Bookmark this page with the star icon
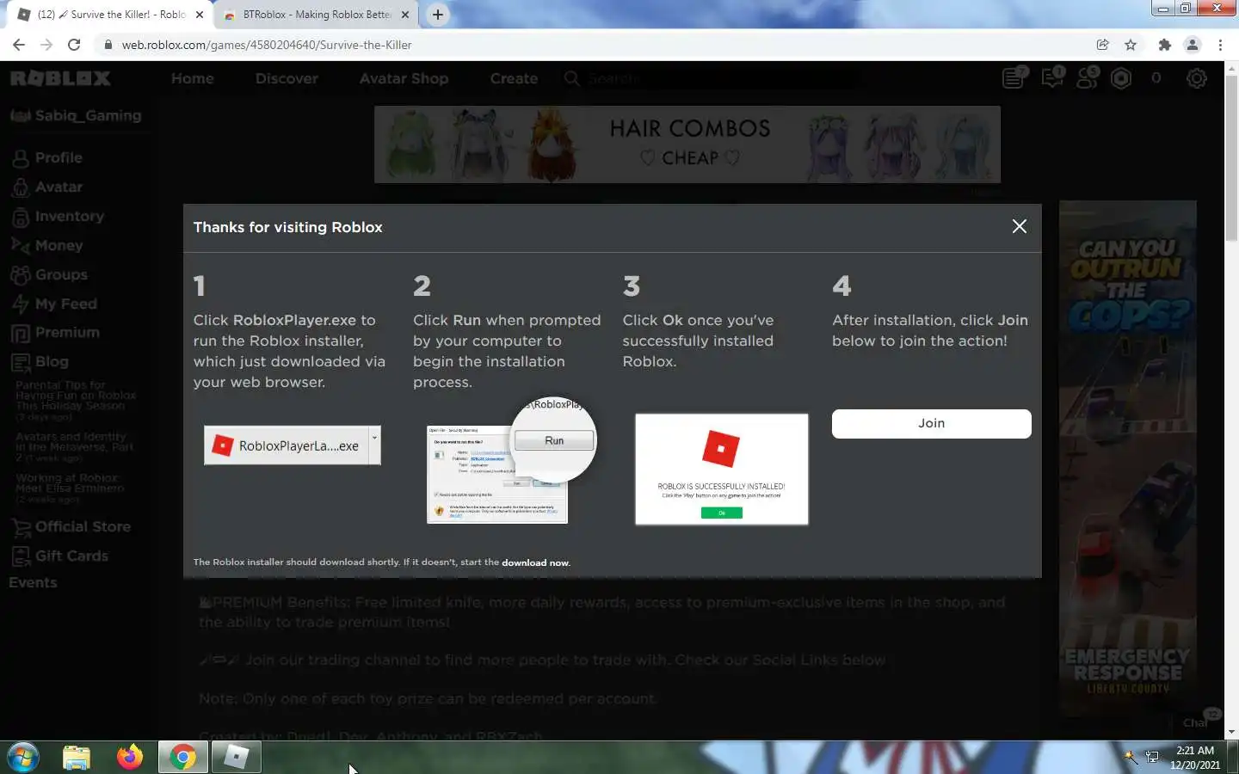Screen dimensions: 1239x774 click(1131, 45)
